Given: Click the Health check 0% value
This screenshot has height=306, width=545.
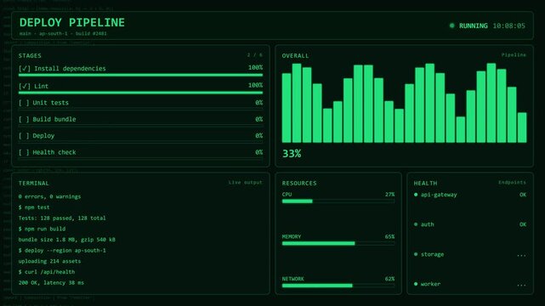Looking at the screenshot, I should click(259, 152).
